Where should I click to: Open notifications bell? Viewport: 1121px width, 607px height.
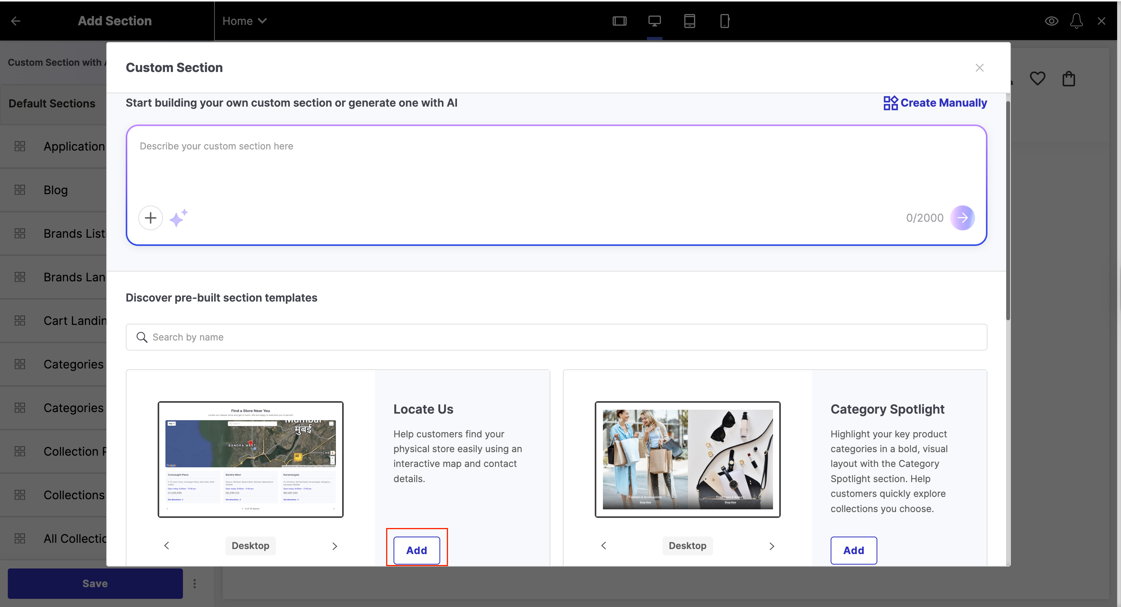pos(1076,21)
